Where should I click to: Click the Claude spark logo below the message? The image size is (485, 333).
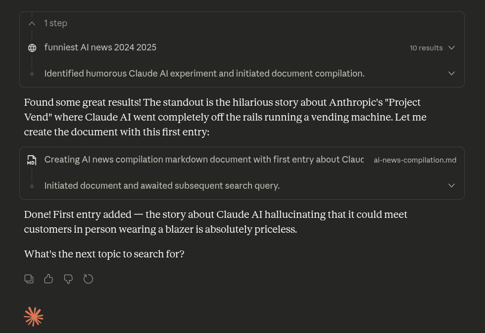[34, 316]
